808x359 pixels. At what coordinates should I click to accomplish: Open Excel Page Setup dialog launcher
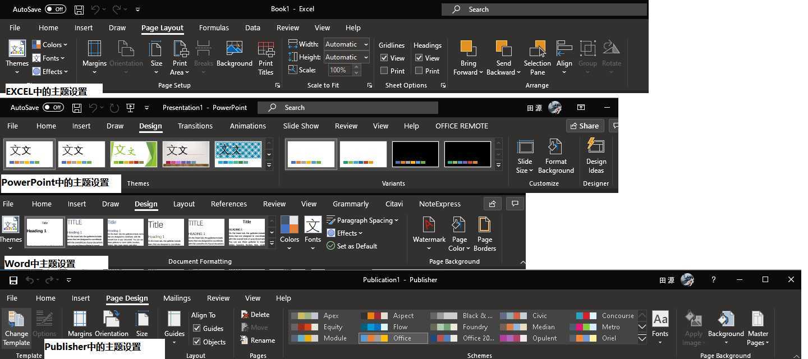(278, 85)
